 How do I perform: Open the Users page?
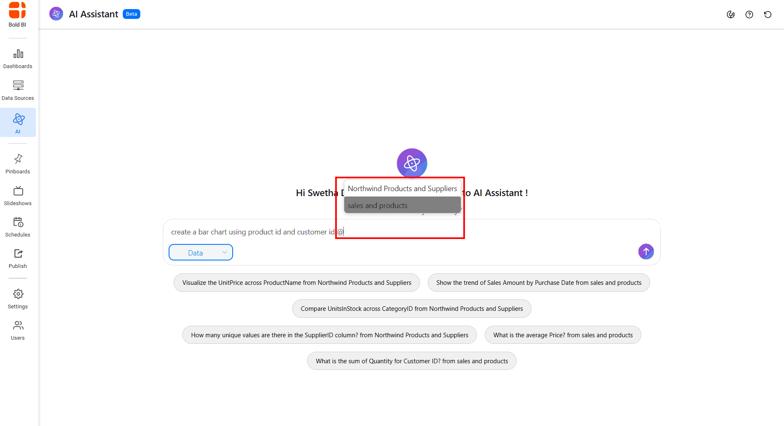pyautogui.click(x=18, y=331)
